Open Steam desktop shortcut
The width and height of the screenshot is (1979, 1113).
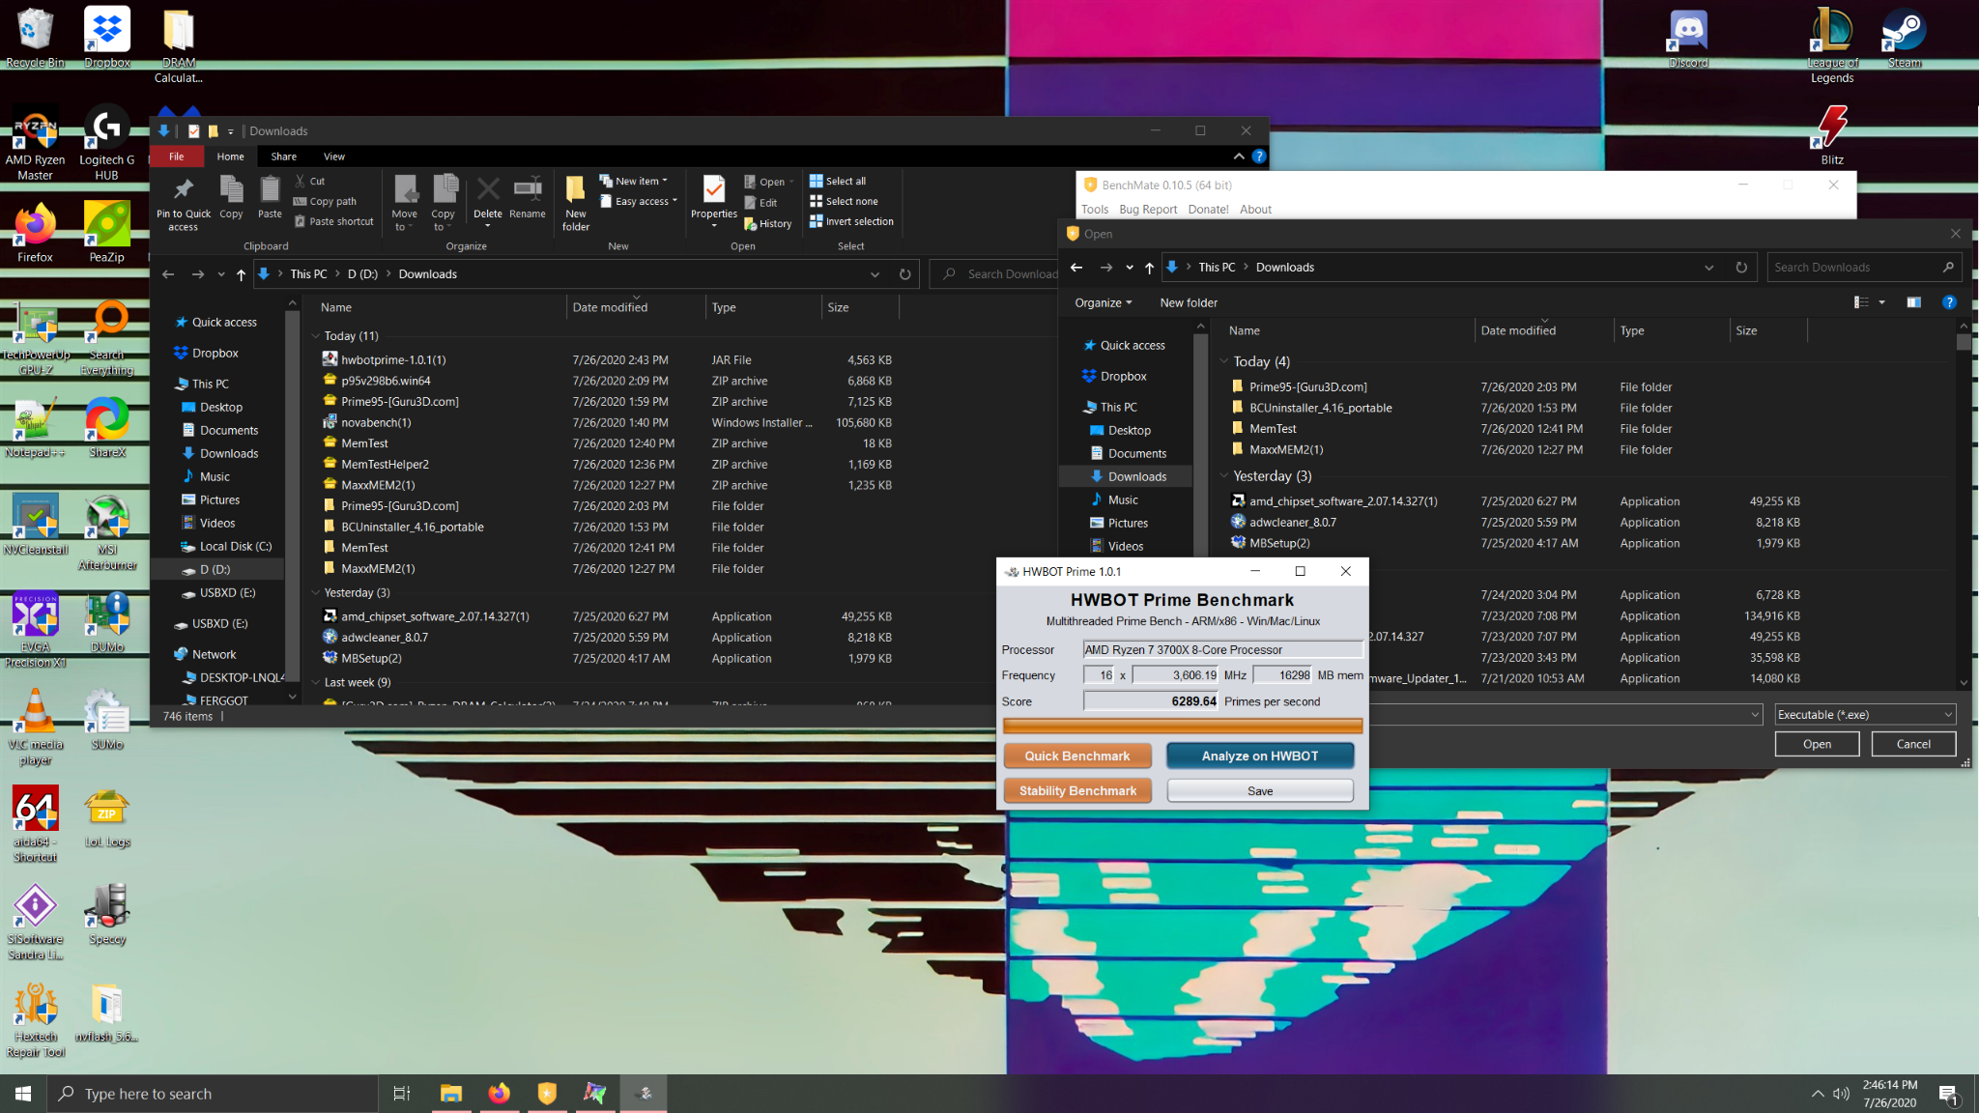point(1904,39)
